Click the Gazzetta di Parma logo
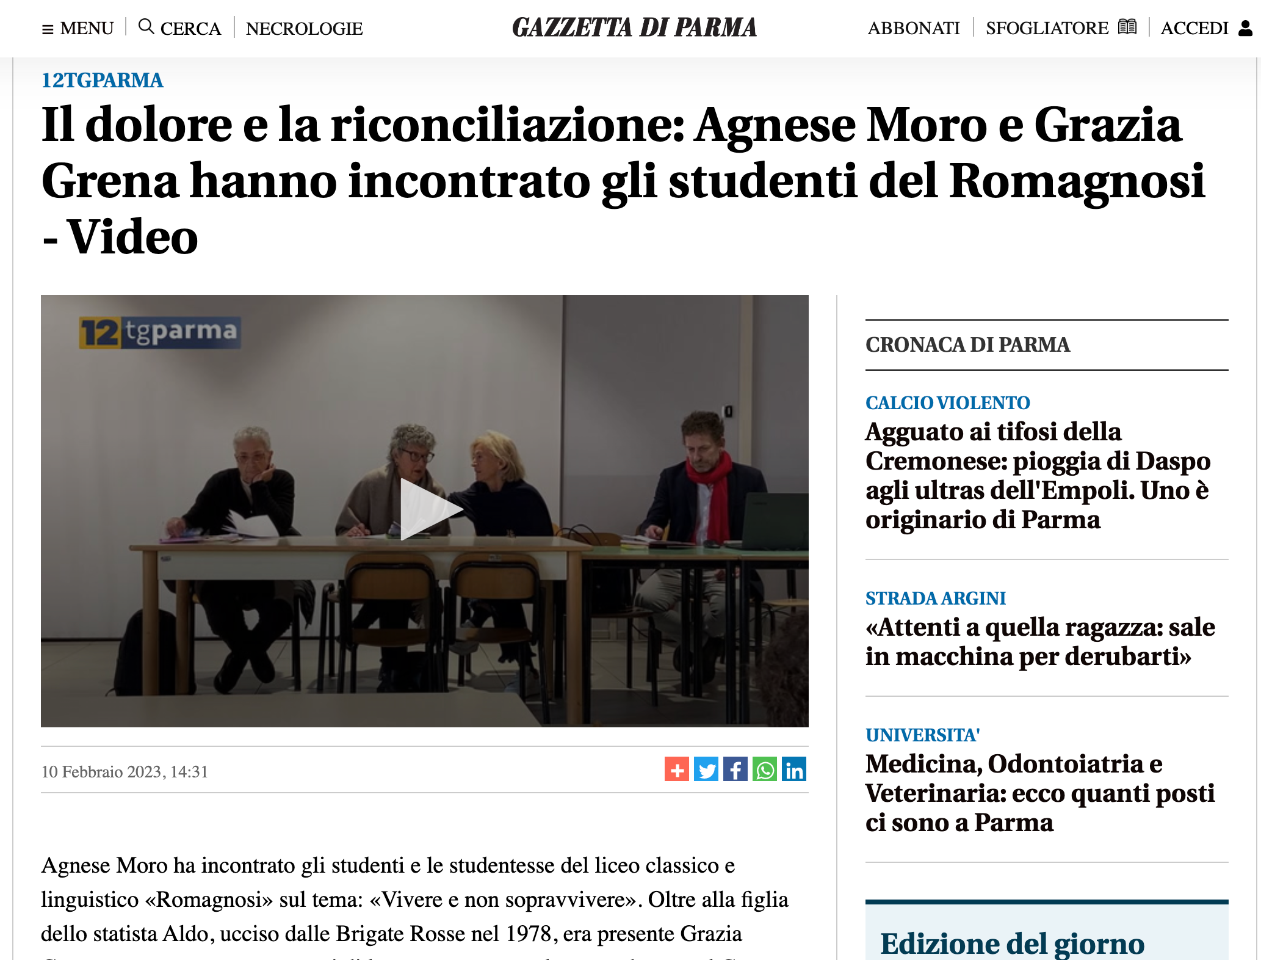The height and width of the screenshot is (960, 1261). pos(634,27)
